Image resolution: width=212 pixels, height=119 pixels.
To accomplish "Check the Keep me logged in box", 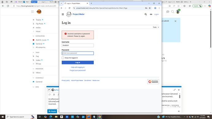I will [63, 58].
